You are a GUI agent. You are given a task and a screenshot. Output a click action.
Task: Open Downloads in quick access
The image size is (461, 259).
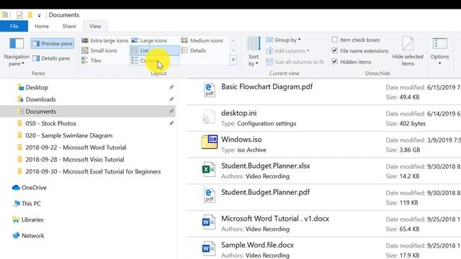tap(40, 99)
